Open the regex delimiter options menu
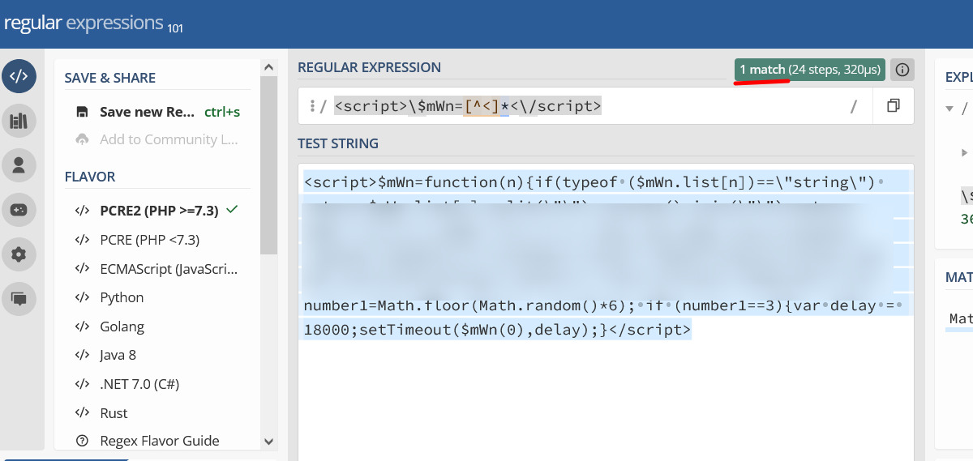The width and height of the screenshot is (973, 461). coord(312,106)
